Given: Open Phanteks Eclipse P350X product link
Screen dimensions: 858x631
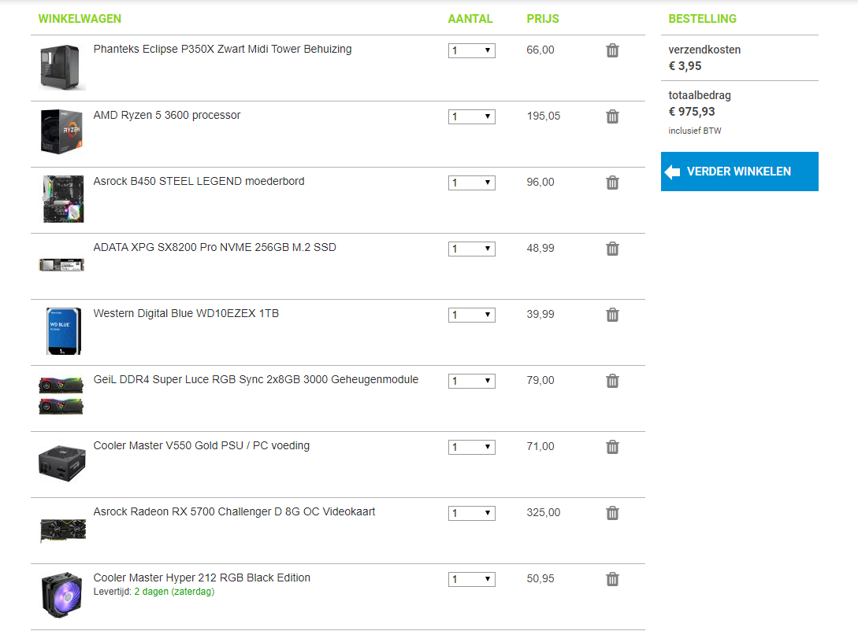Looking at the screenshot, I should point(222,49).
